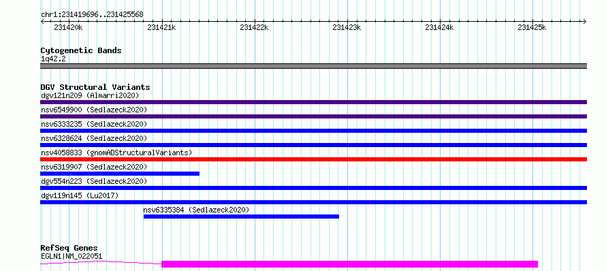The image size is (606, 271).
Task: Click the Cytogenetic Bands track title
Action: click(81, 50)
